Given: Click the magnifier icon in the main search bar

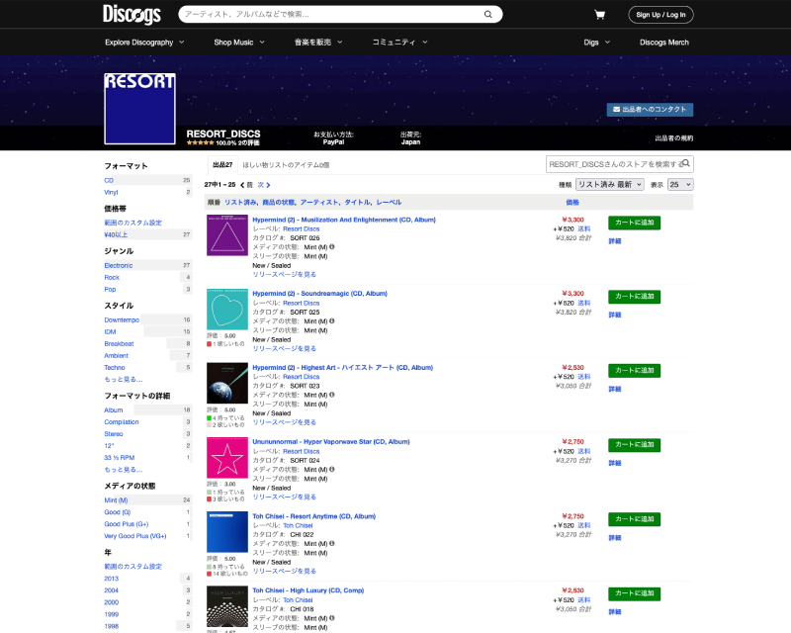Looking at the screenshot, I should pyautogui.click(x=487, y=14).
